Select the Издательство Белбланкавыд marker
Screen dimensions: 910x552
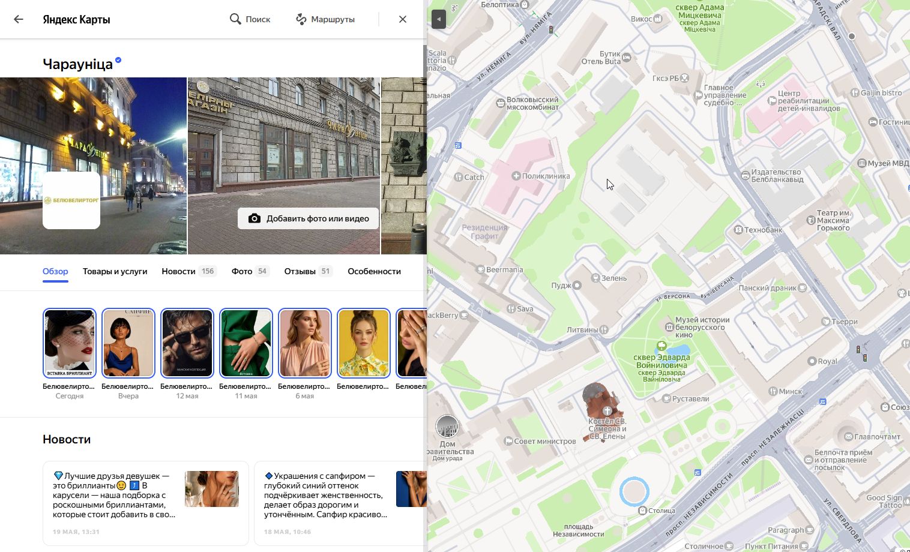746,175
